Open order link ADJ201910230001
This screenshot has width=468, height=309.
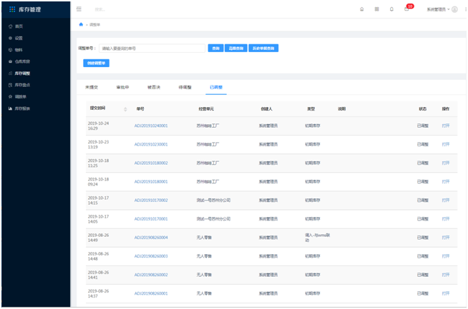(151, 144)
